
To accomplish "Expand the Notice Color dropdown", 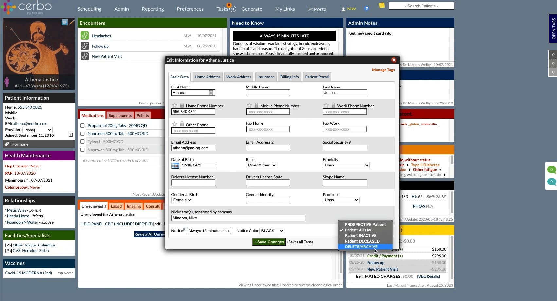I will point(272,231).
